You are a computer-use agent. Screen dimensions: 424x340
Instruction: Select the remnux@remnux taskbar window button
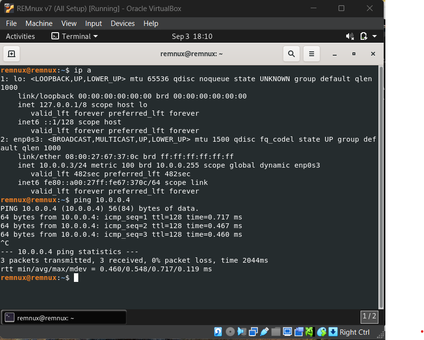coord(64,317)
